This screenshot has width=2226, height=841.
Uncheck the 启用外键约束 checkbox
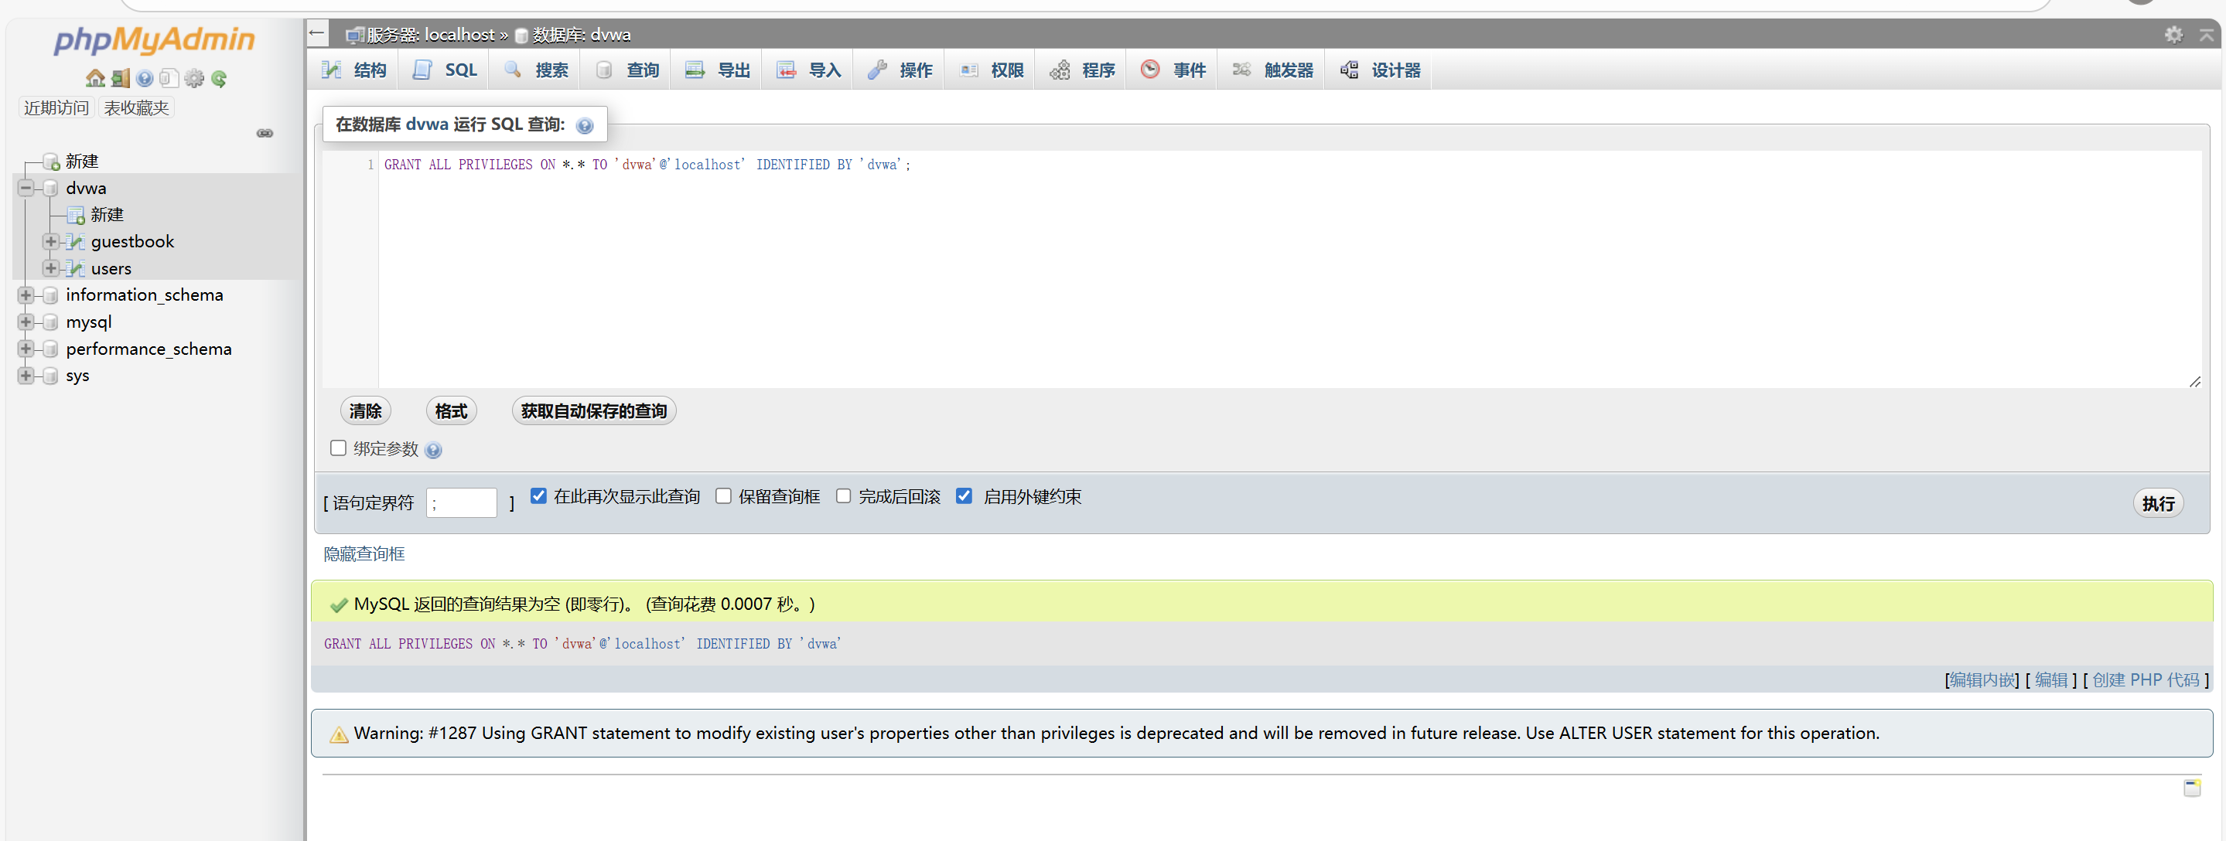pyautogui.click(x=964, y=495)
